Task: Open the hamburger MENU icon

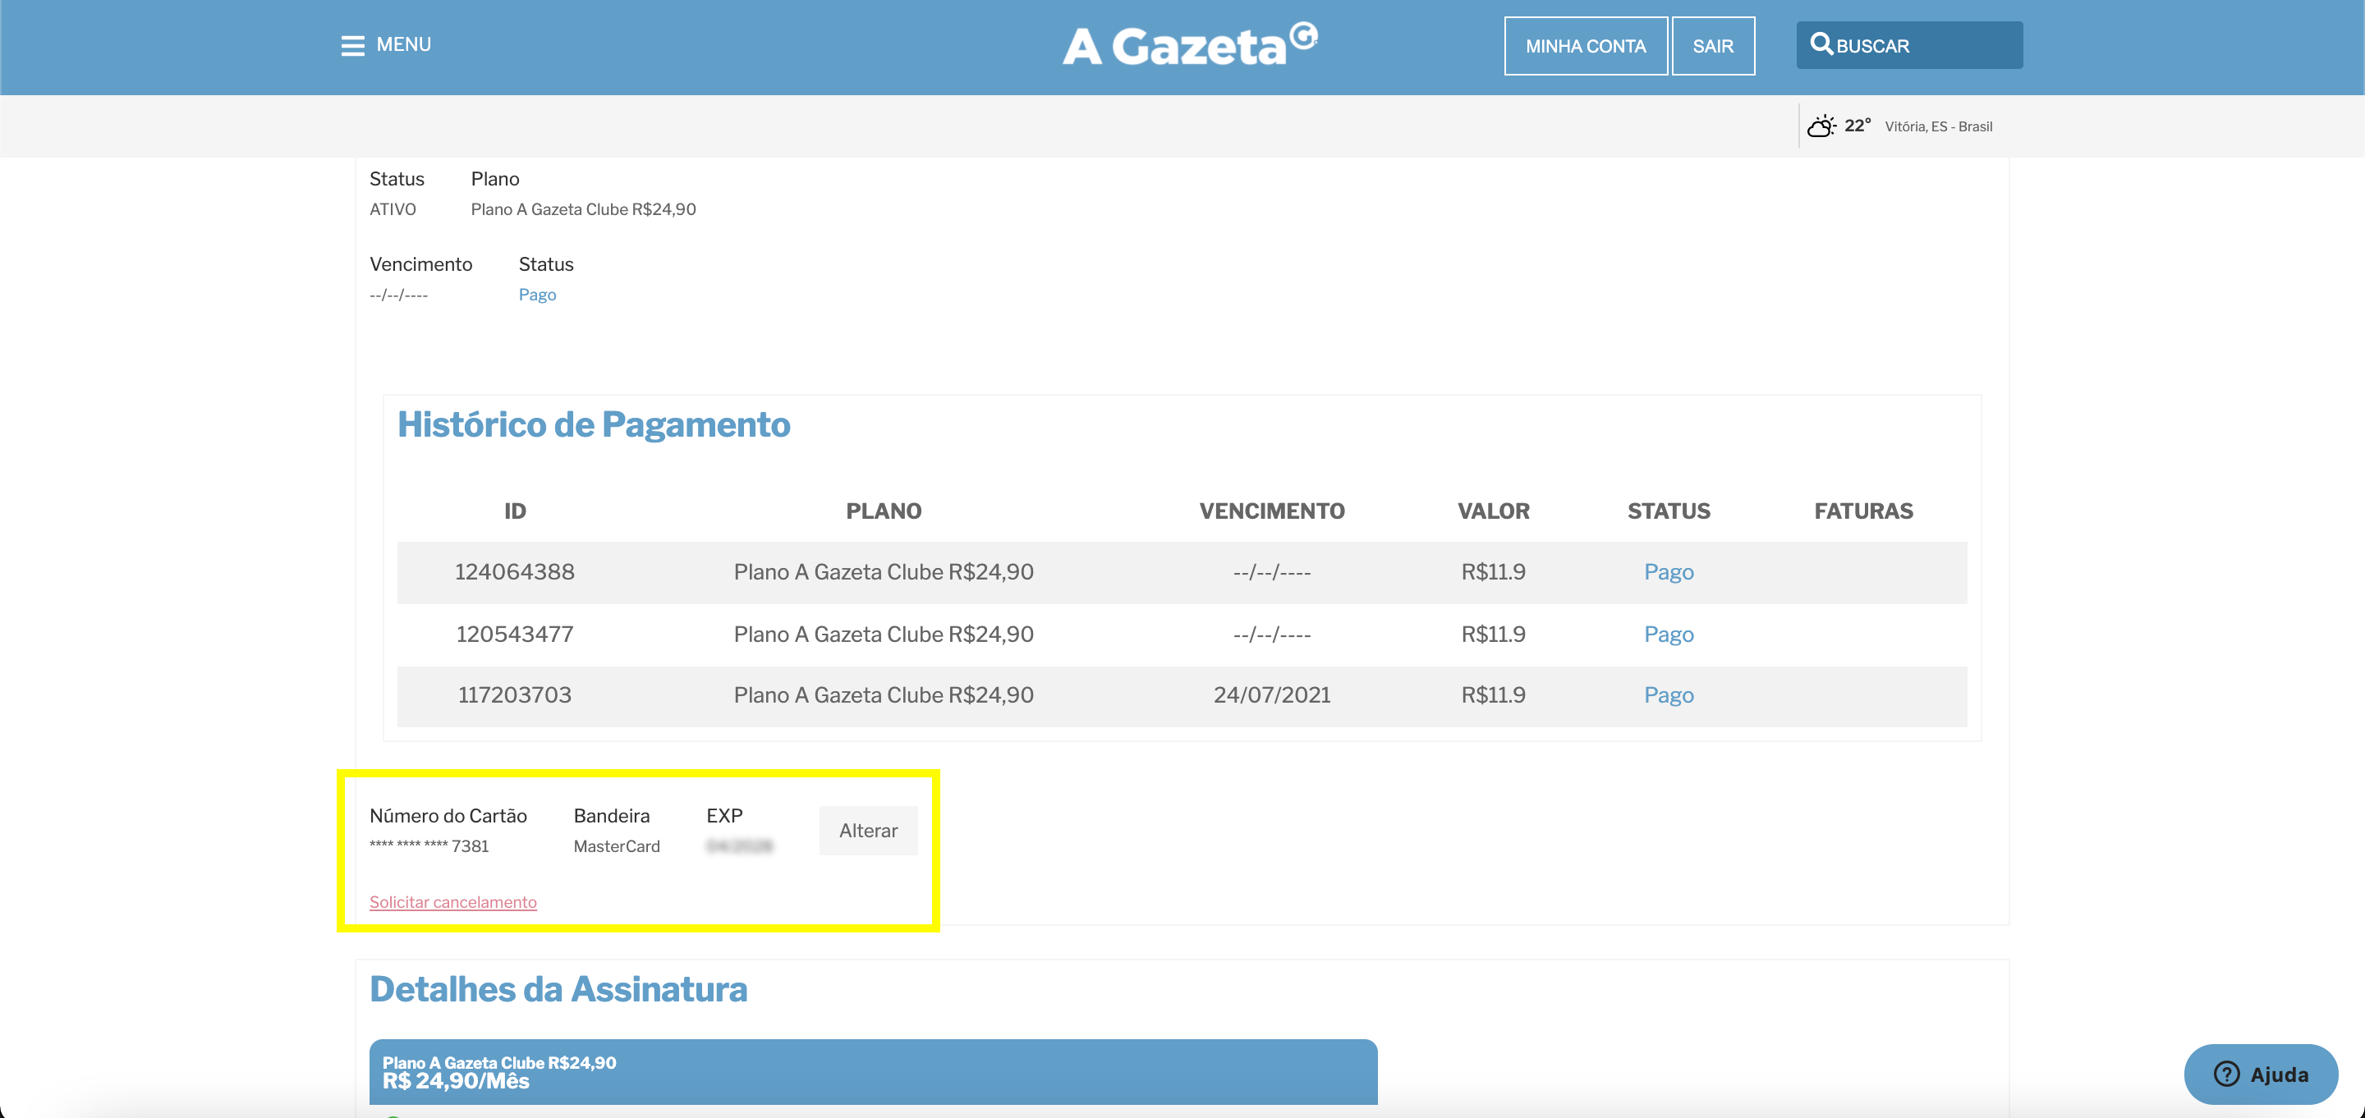Action: (x=352, y=46)
